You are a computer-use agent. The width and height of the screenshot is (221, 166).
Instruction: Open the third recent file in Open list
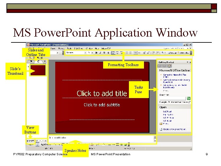click(169, 118)
